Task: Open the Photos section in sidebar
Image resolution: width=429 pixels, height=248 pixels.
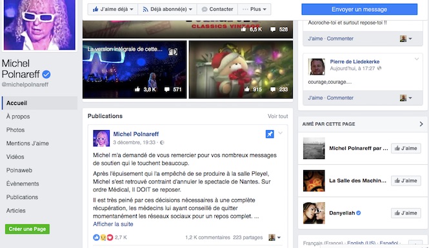Action: [x=15, y=129]
